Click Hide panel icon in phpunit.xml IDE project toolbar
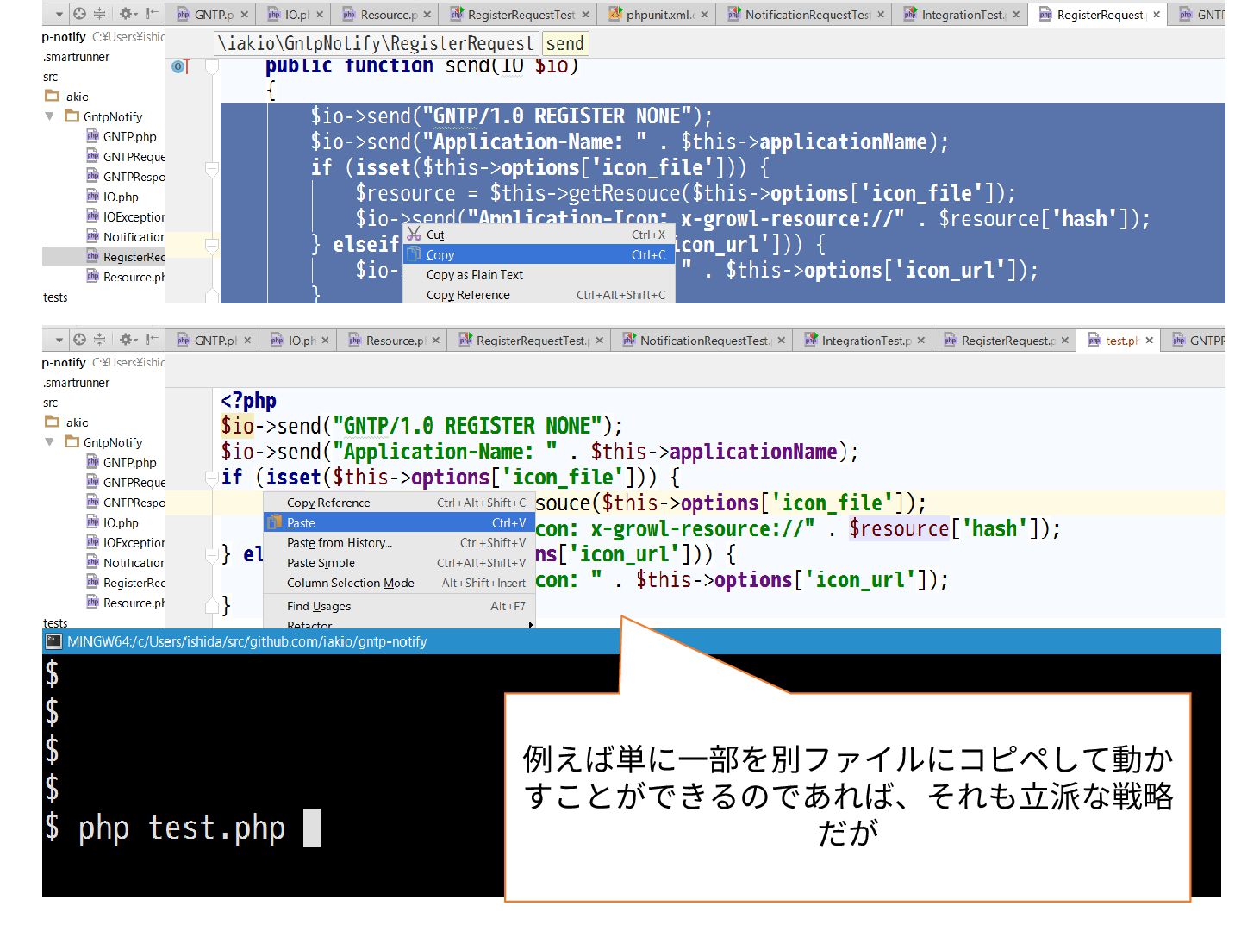This screenshot has height=931, width=1241. coord(152,14)
